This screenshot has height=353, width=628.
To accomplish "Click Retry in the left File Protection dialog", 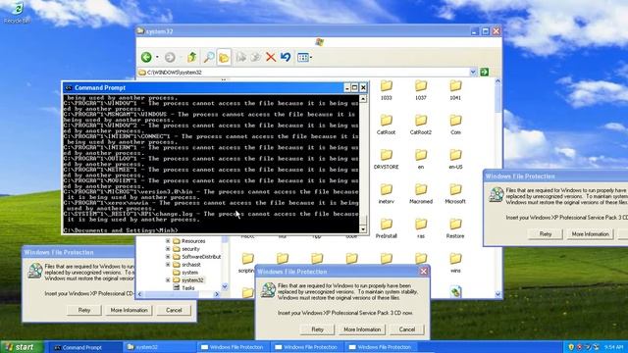I will pyautogui.click(x=84, y=310).
